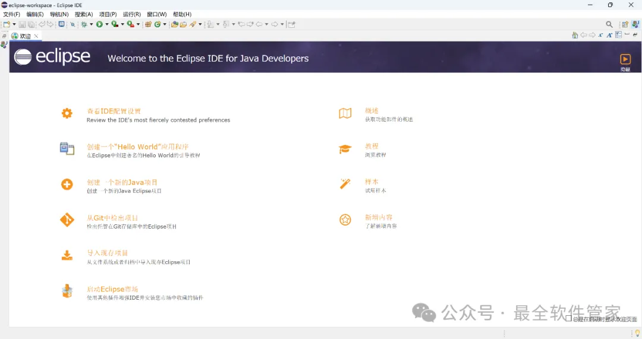Expand the Debug dropdown arrow

tap(92, 24)
